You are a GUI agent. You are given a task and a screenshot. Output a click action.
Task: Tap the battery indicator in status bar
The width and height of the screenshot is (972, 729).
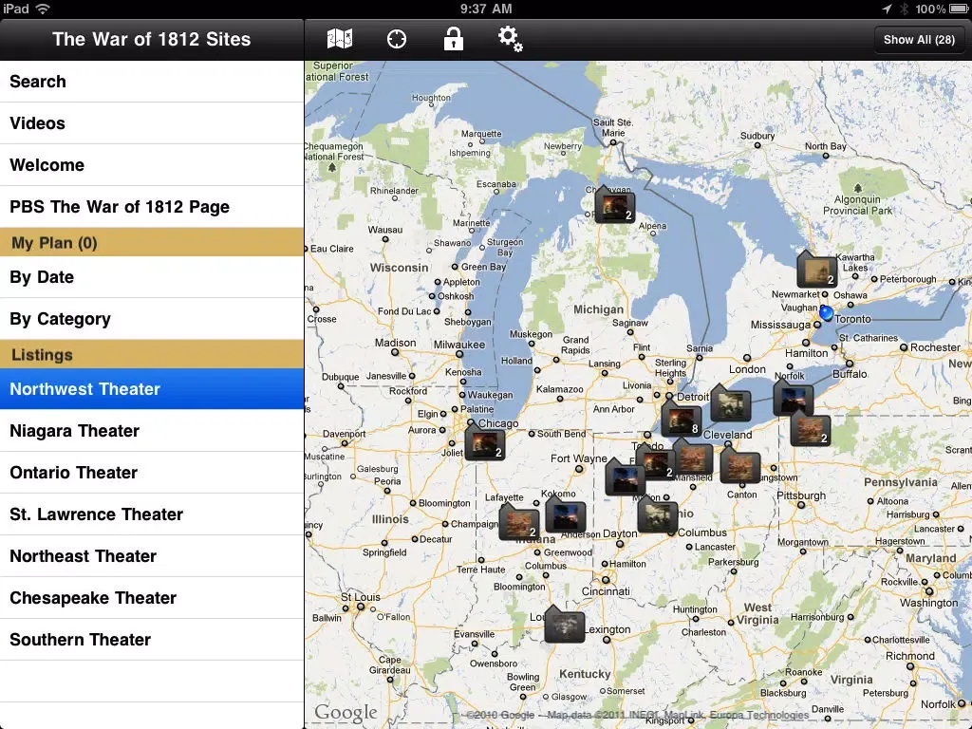pos(958,9)
